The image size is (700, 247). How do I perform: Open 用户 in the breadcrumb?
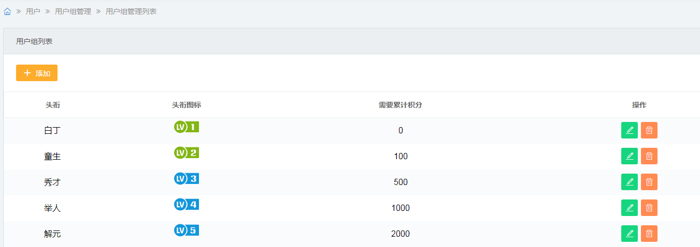(33, 11)
